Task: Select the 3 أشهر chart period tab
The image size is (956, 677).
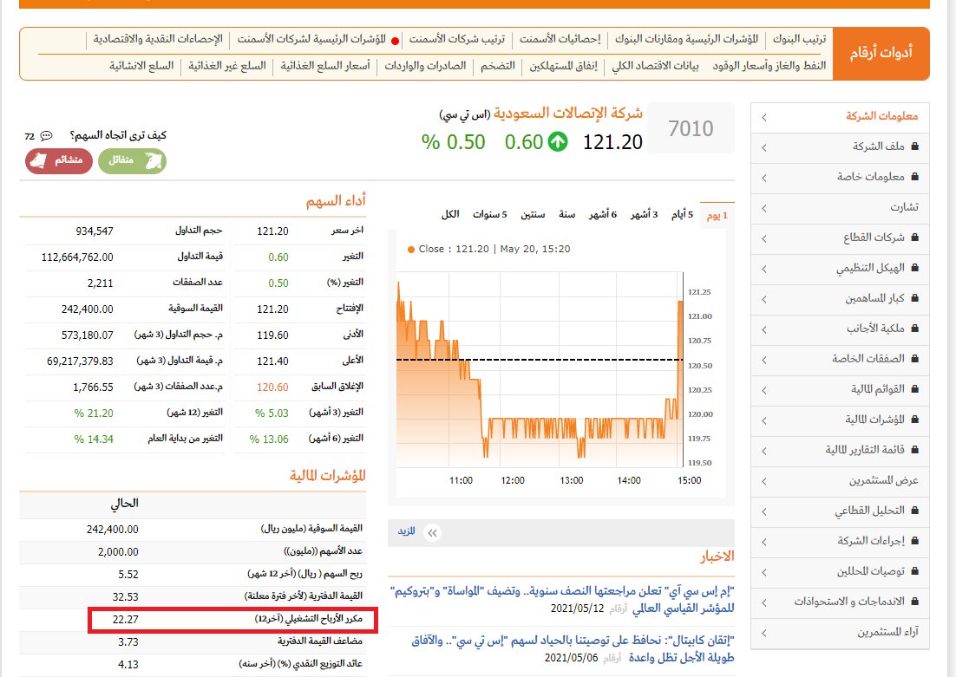Action: coord(644,214)
